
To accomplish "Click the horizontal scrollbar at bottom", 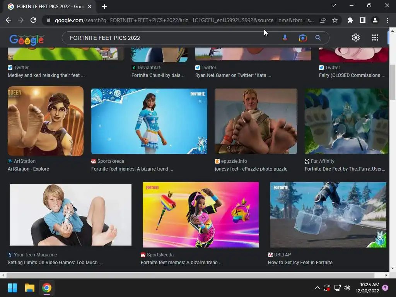I will click(190, 275).
